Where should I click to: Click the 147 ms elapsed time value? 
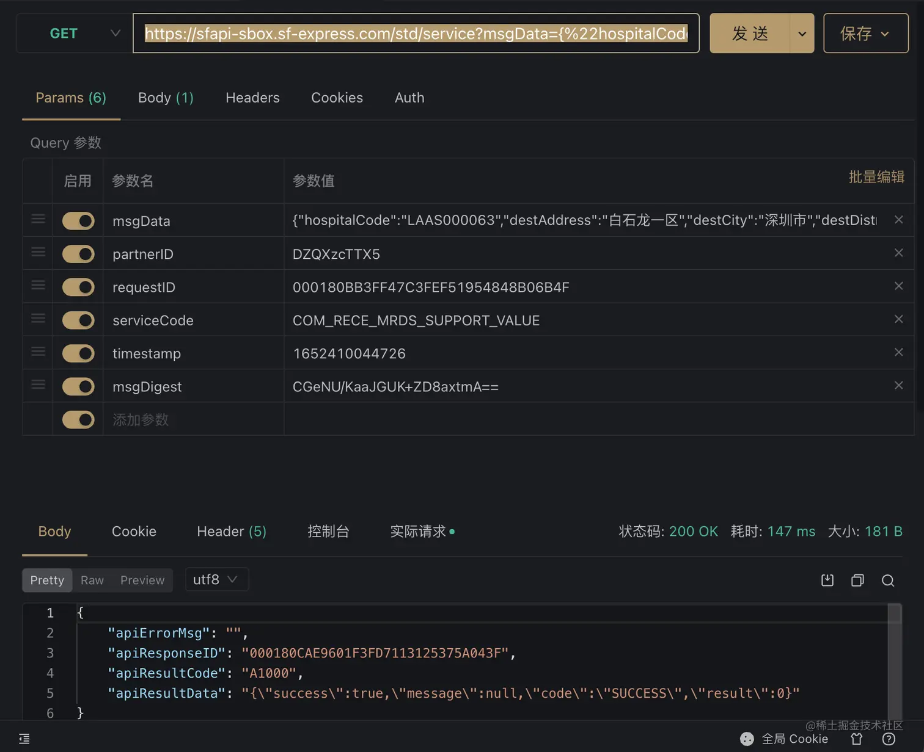click(791, 531)
